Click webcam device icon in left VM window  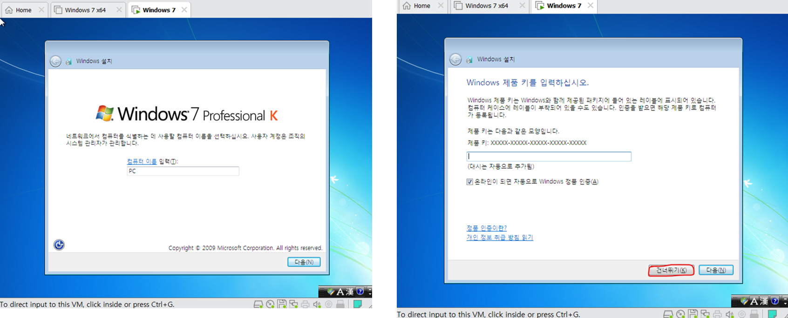click(x=329, y=305)
